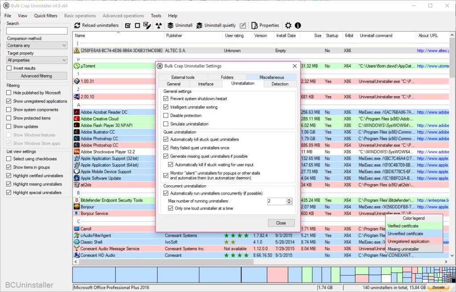The width and height of the screenshot is (456, 292).
Task: Click the largest treemap block at bottom left
Action: point(94,275)
